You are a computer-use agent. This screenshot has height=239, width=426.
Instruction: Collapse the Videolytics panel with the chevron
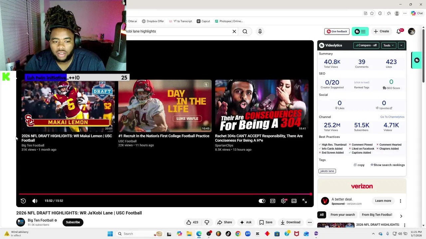401,45
